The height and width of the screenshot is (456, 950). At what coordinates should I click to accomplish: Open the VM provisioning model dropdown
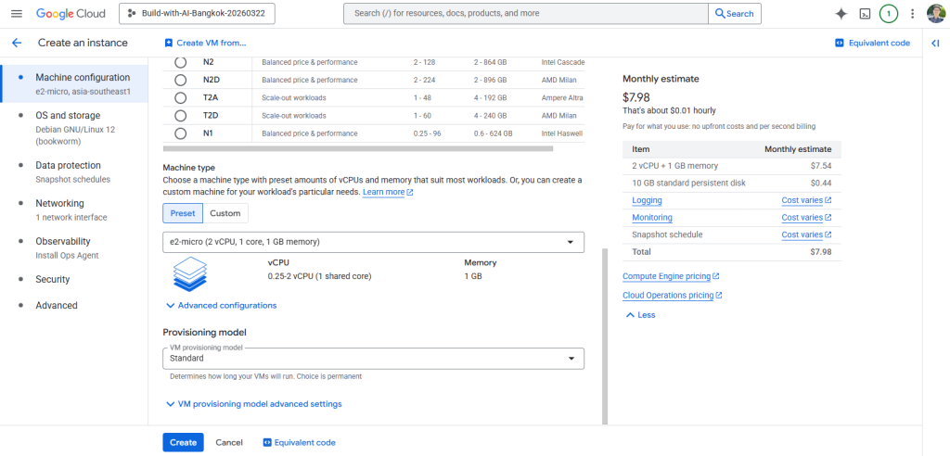(373, 359)
